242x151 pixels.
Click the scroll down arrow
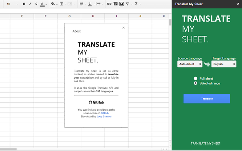coord(170,146)
